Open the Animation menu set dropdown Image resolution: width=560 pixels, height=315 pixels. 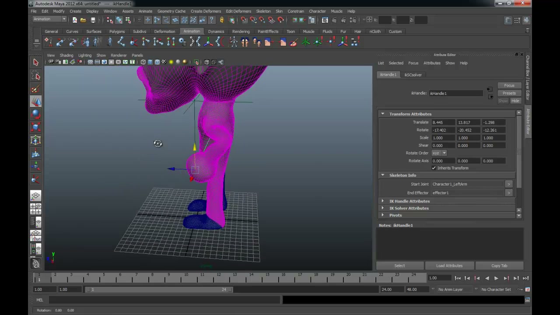pos(49,19)
